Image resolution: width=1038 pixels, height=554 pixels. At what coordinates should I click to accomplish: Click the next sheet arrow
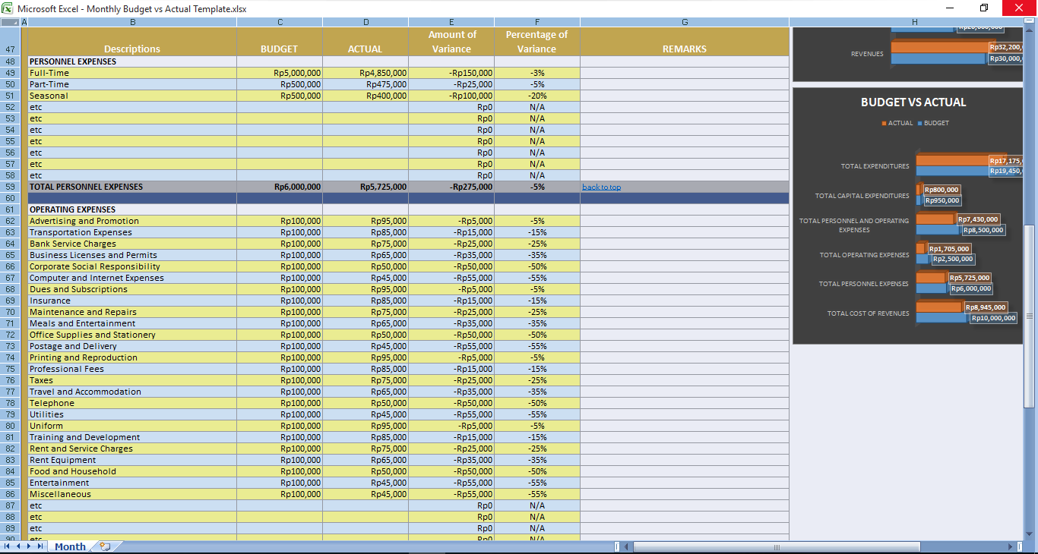click(x=27, y=546)
